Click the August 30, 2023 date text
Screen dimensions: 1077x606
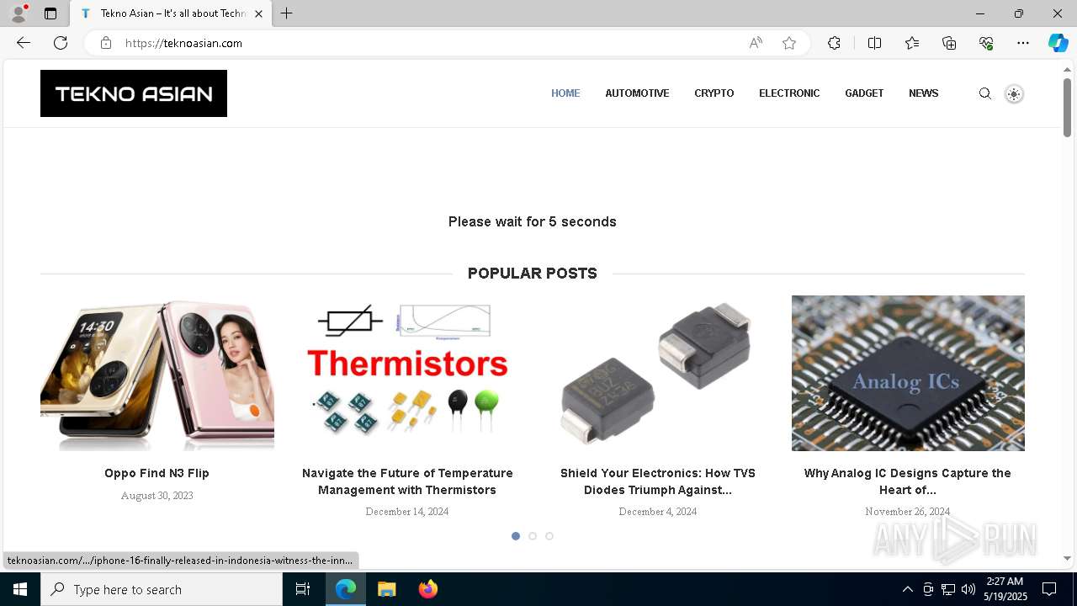157,496
